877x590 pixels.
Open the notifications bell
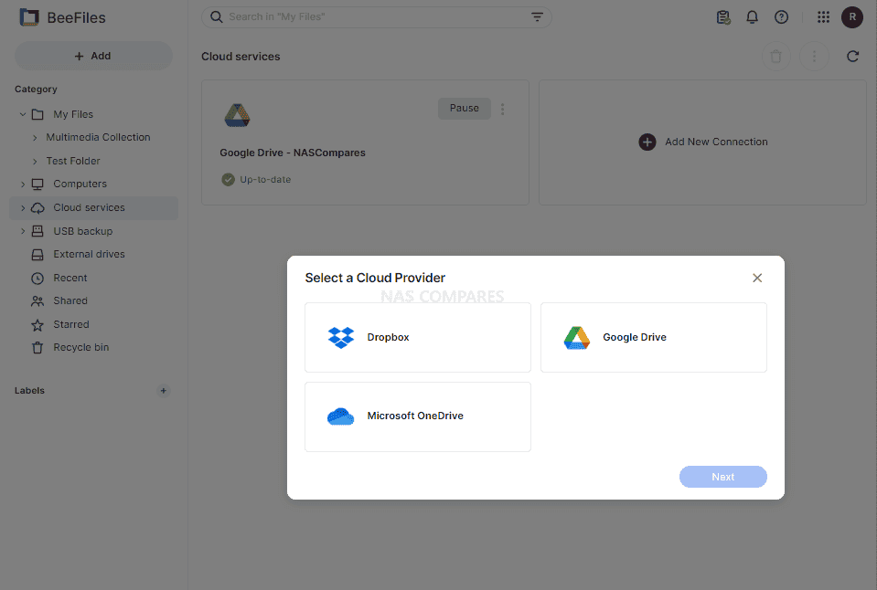tap(752, 16)
